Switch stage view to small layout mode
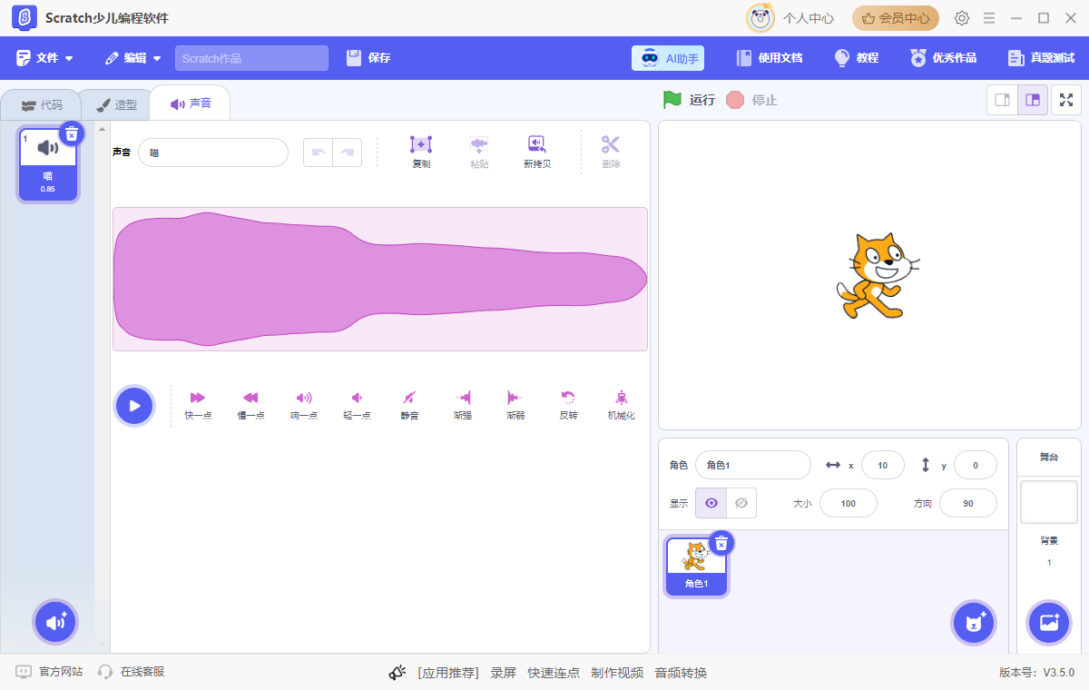Screen dimensions: 1089x690 (1002, 100)
